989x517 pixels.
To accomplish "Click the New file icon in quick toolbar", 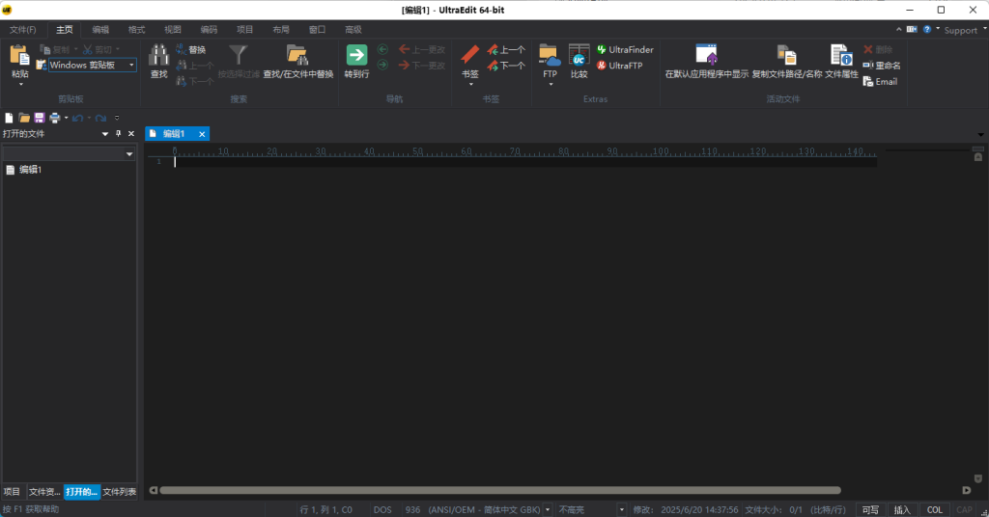I will (9, 118).
